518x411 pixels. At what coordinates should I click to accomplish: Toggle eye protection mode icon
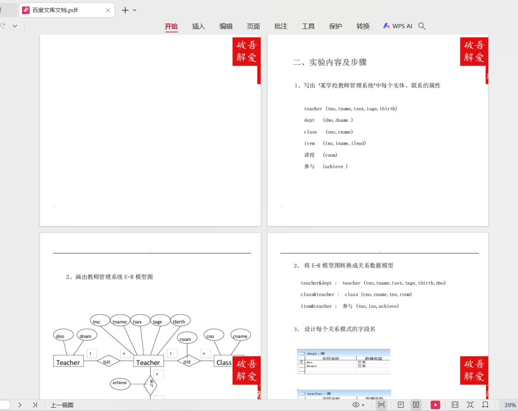356,405
